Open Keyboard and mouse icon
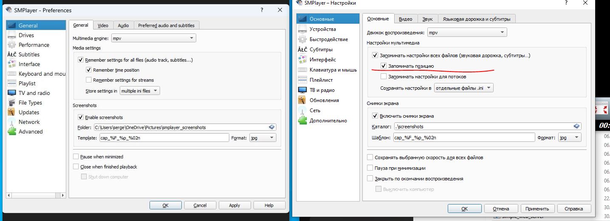This screenshot has height=221, width=610. [11, 74]
